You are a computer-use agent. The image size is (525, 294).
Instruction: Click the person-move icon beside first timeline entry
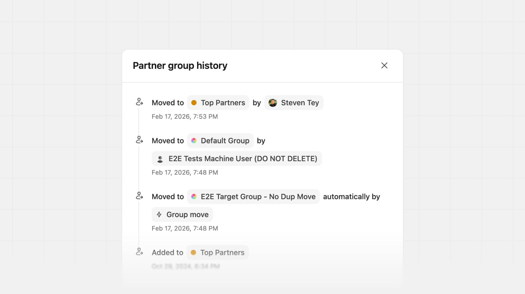coord(140,102)
